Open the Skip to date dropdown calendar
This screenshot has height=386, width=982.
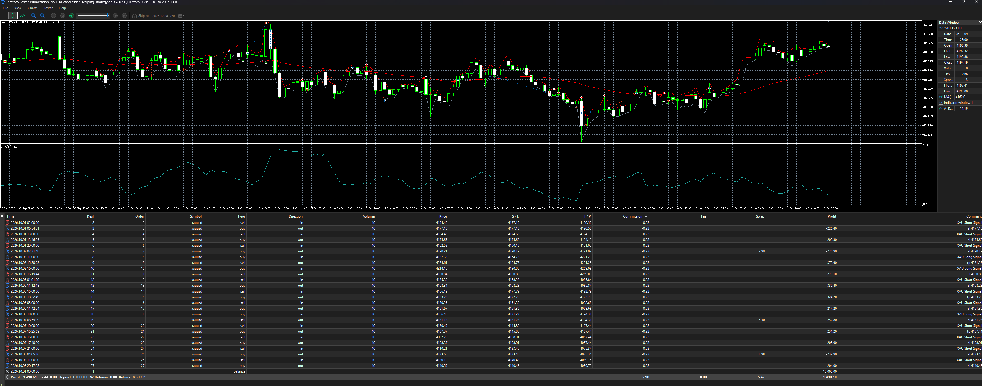tap(182, 16)
